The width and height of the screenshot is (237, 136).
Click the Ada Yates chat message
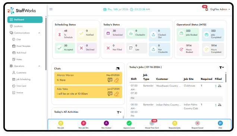click(x=72, y=94)
